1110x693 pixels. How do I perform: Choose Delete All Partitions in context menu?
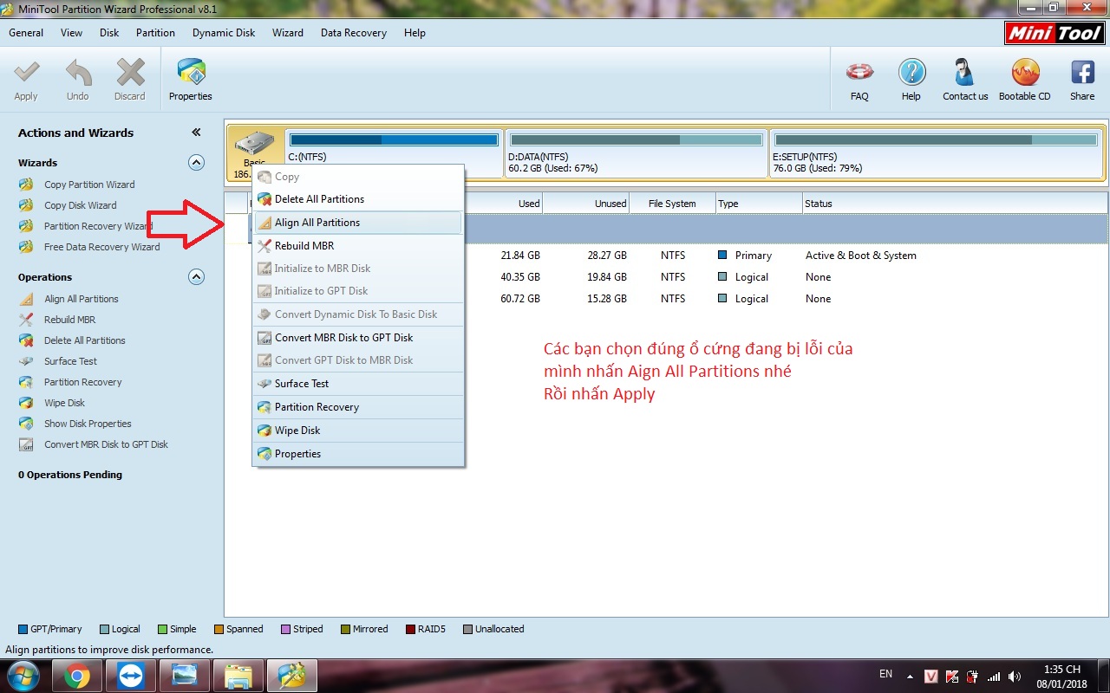point(358,199)
